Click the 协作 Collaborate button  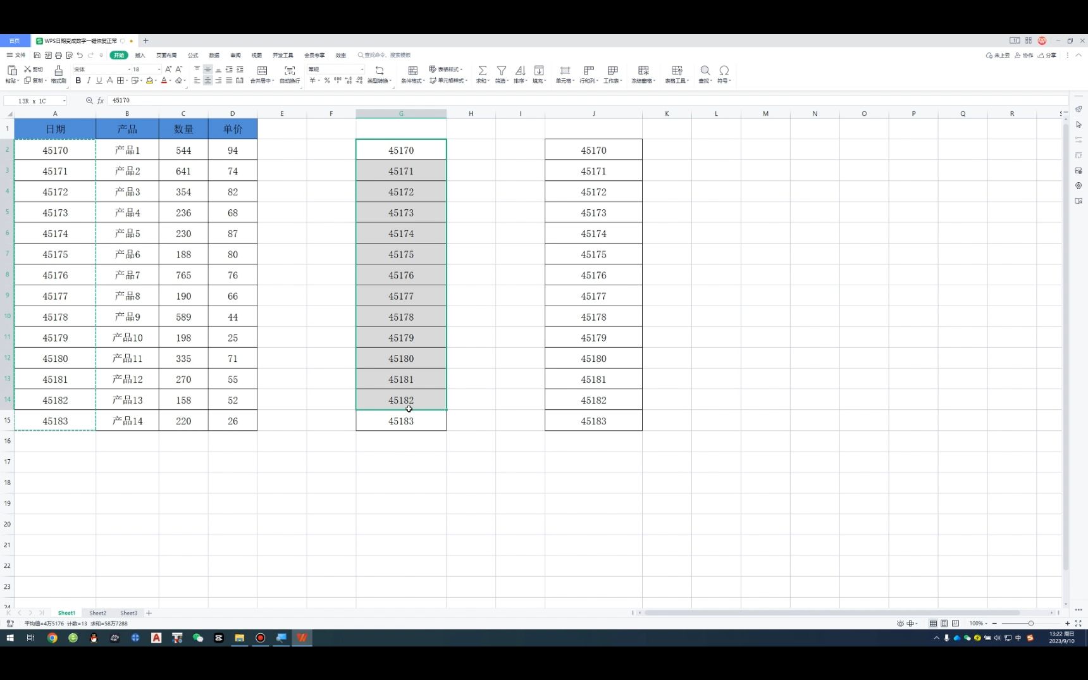click(1023, 56)
